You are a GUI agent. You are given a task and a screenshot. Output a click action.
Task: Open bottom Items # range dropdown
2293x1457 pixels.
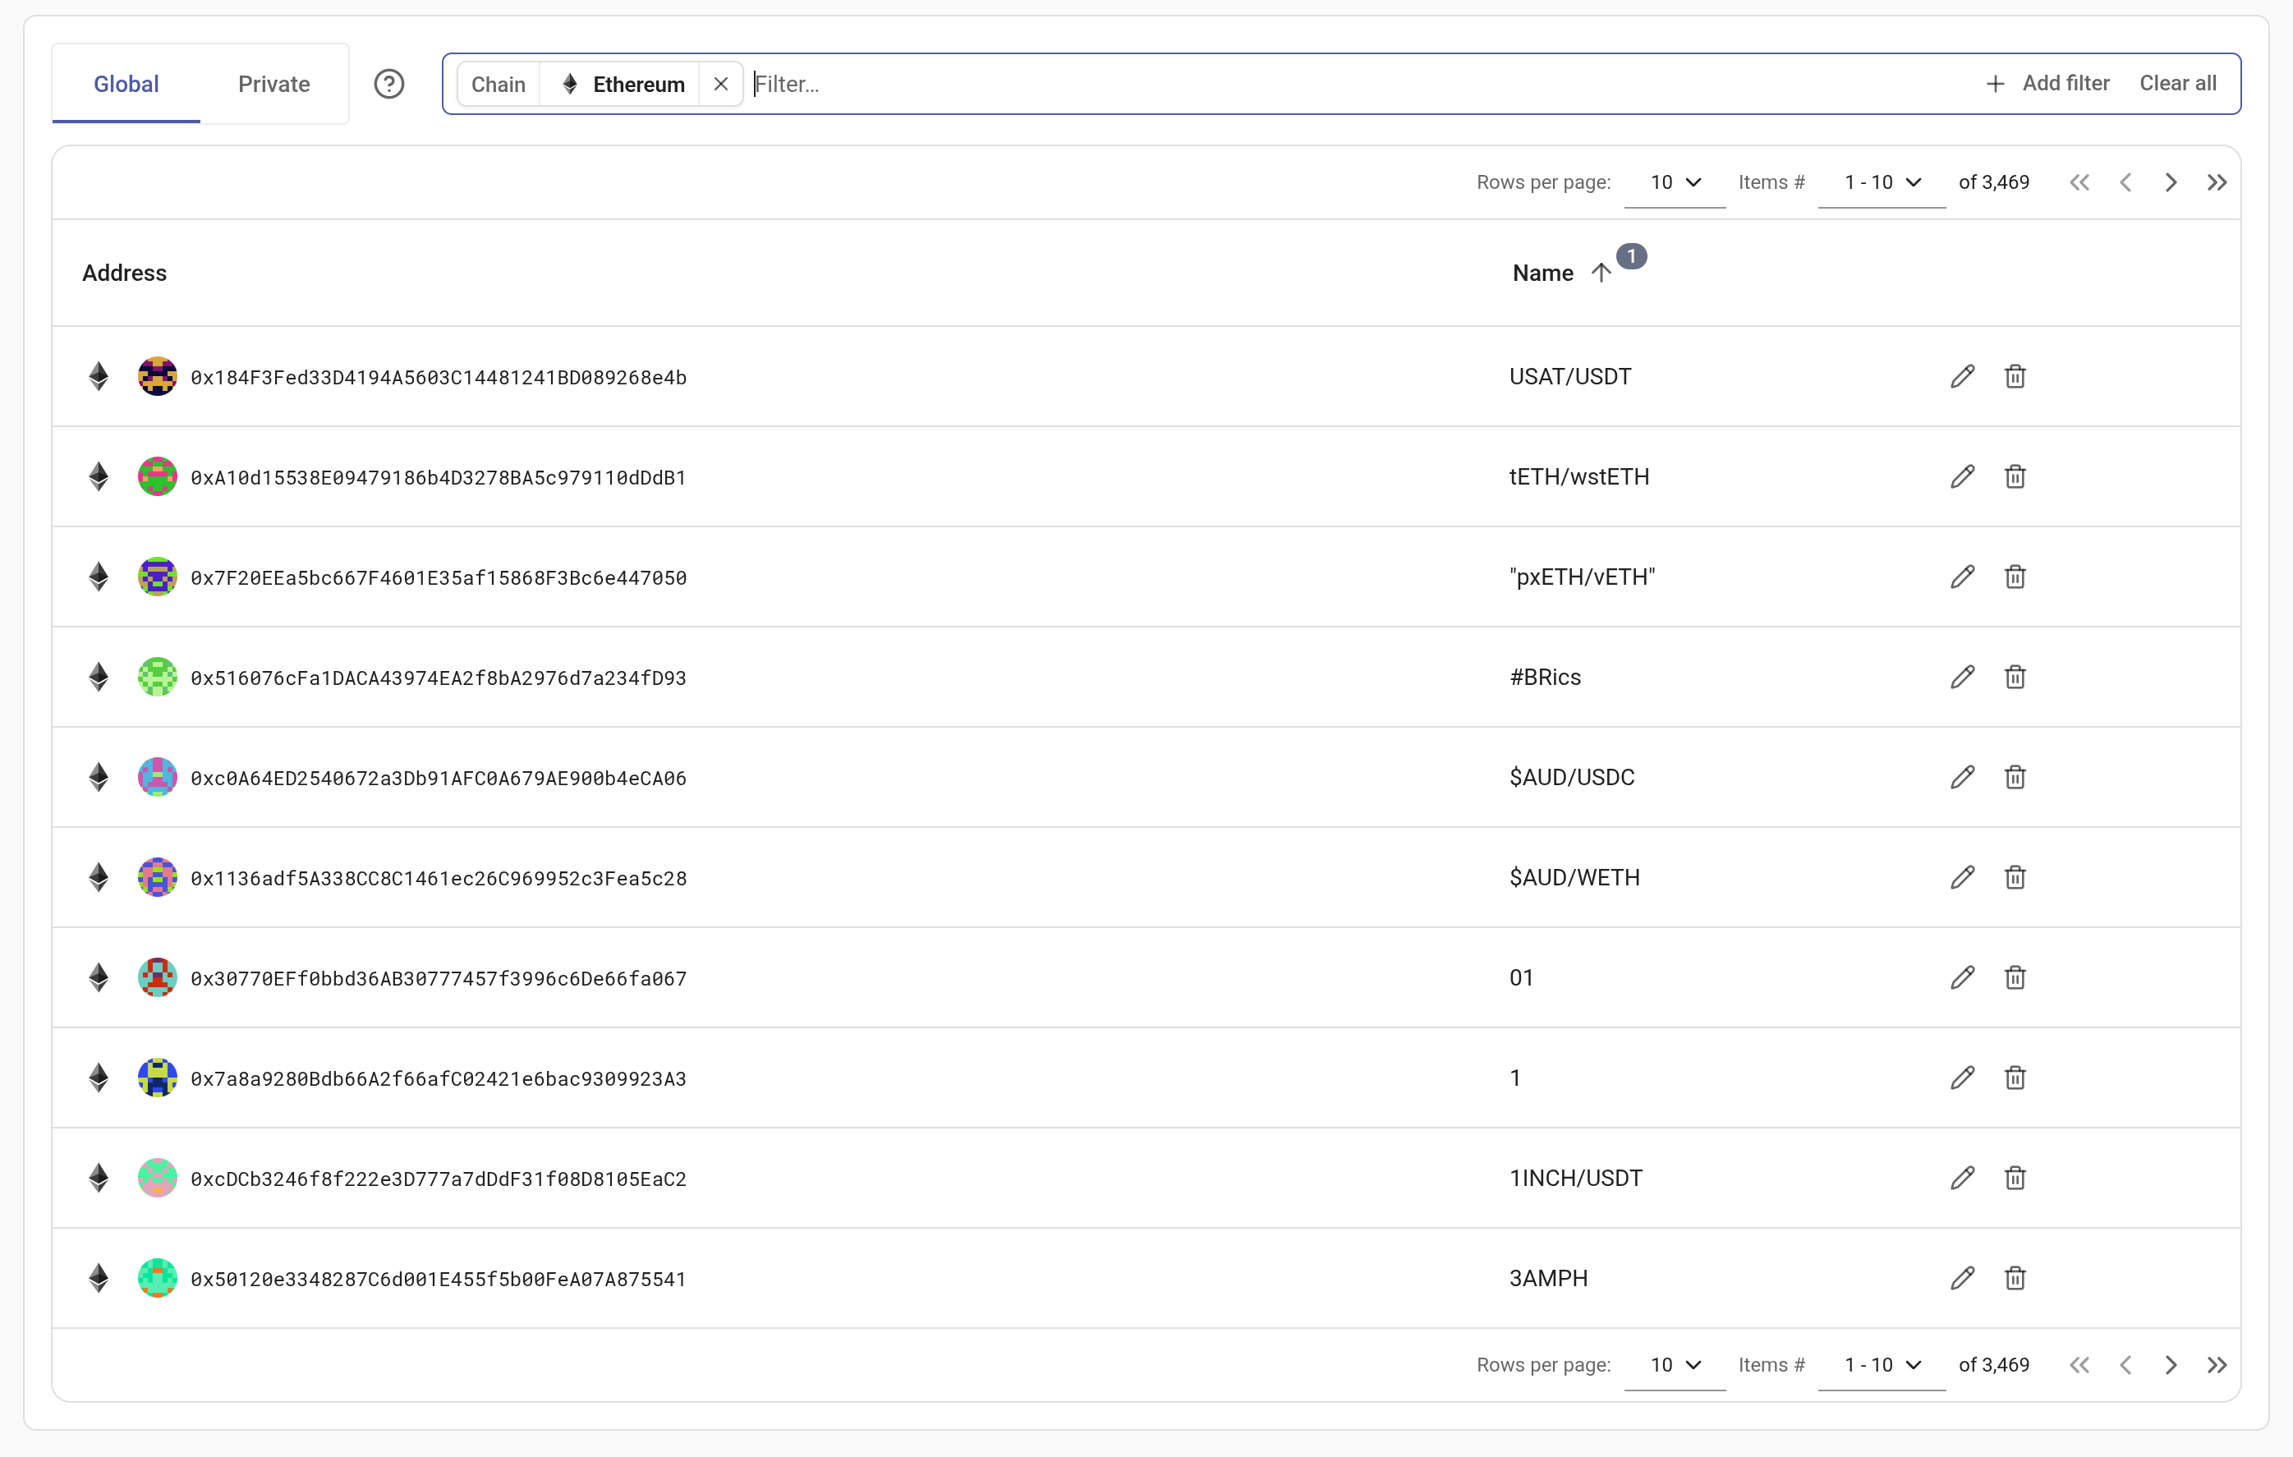pyautogui.click(x=1881, y=1365)
